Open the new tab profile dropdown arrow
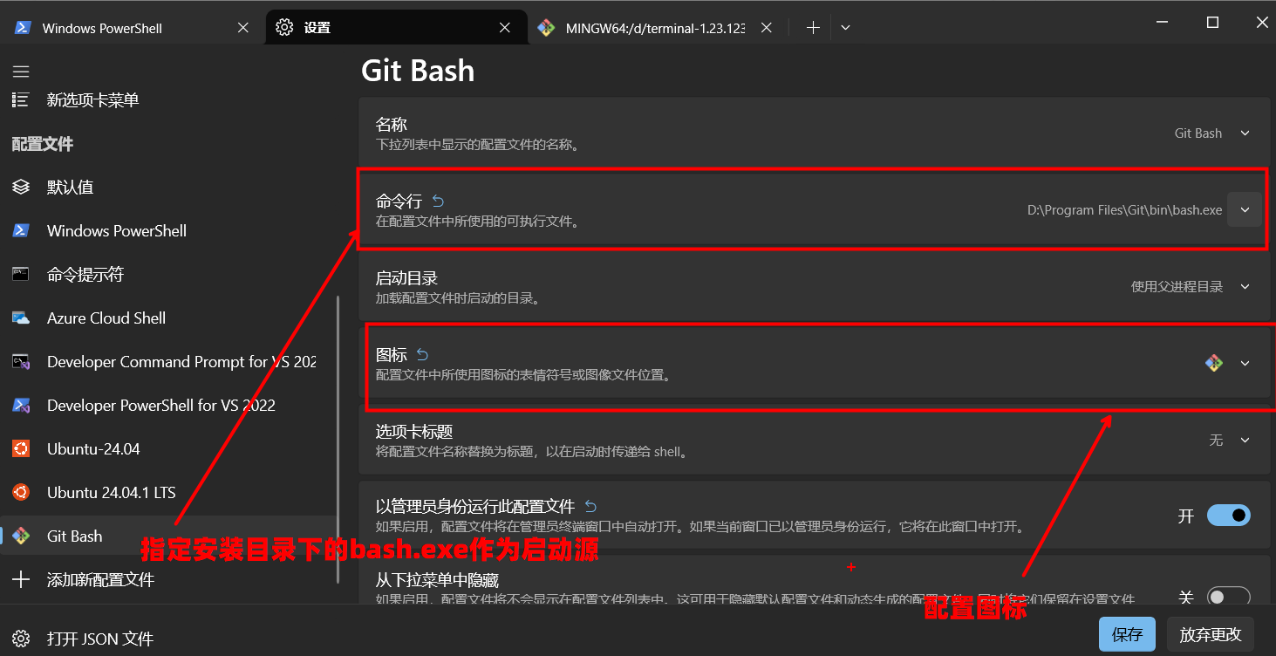Viewport: 1276px width, 656px height. tap(845, 28)
